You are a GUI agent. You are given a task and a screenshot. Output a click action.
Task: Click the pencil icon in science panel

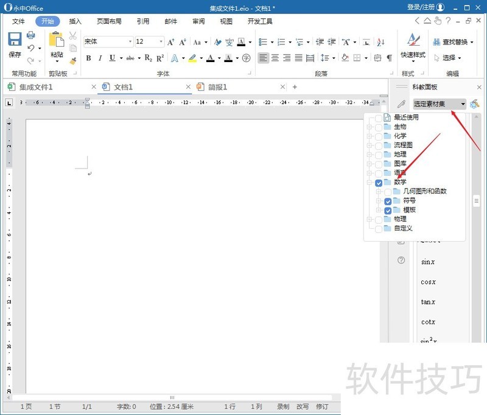click(401, 103)
